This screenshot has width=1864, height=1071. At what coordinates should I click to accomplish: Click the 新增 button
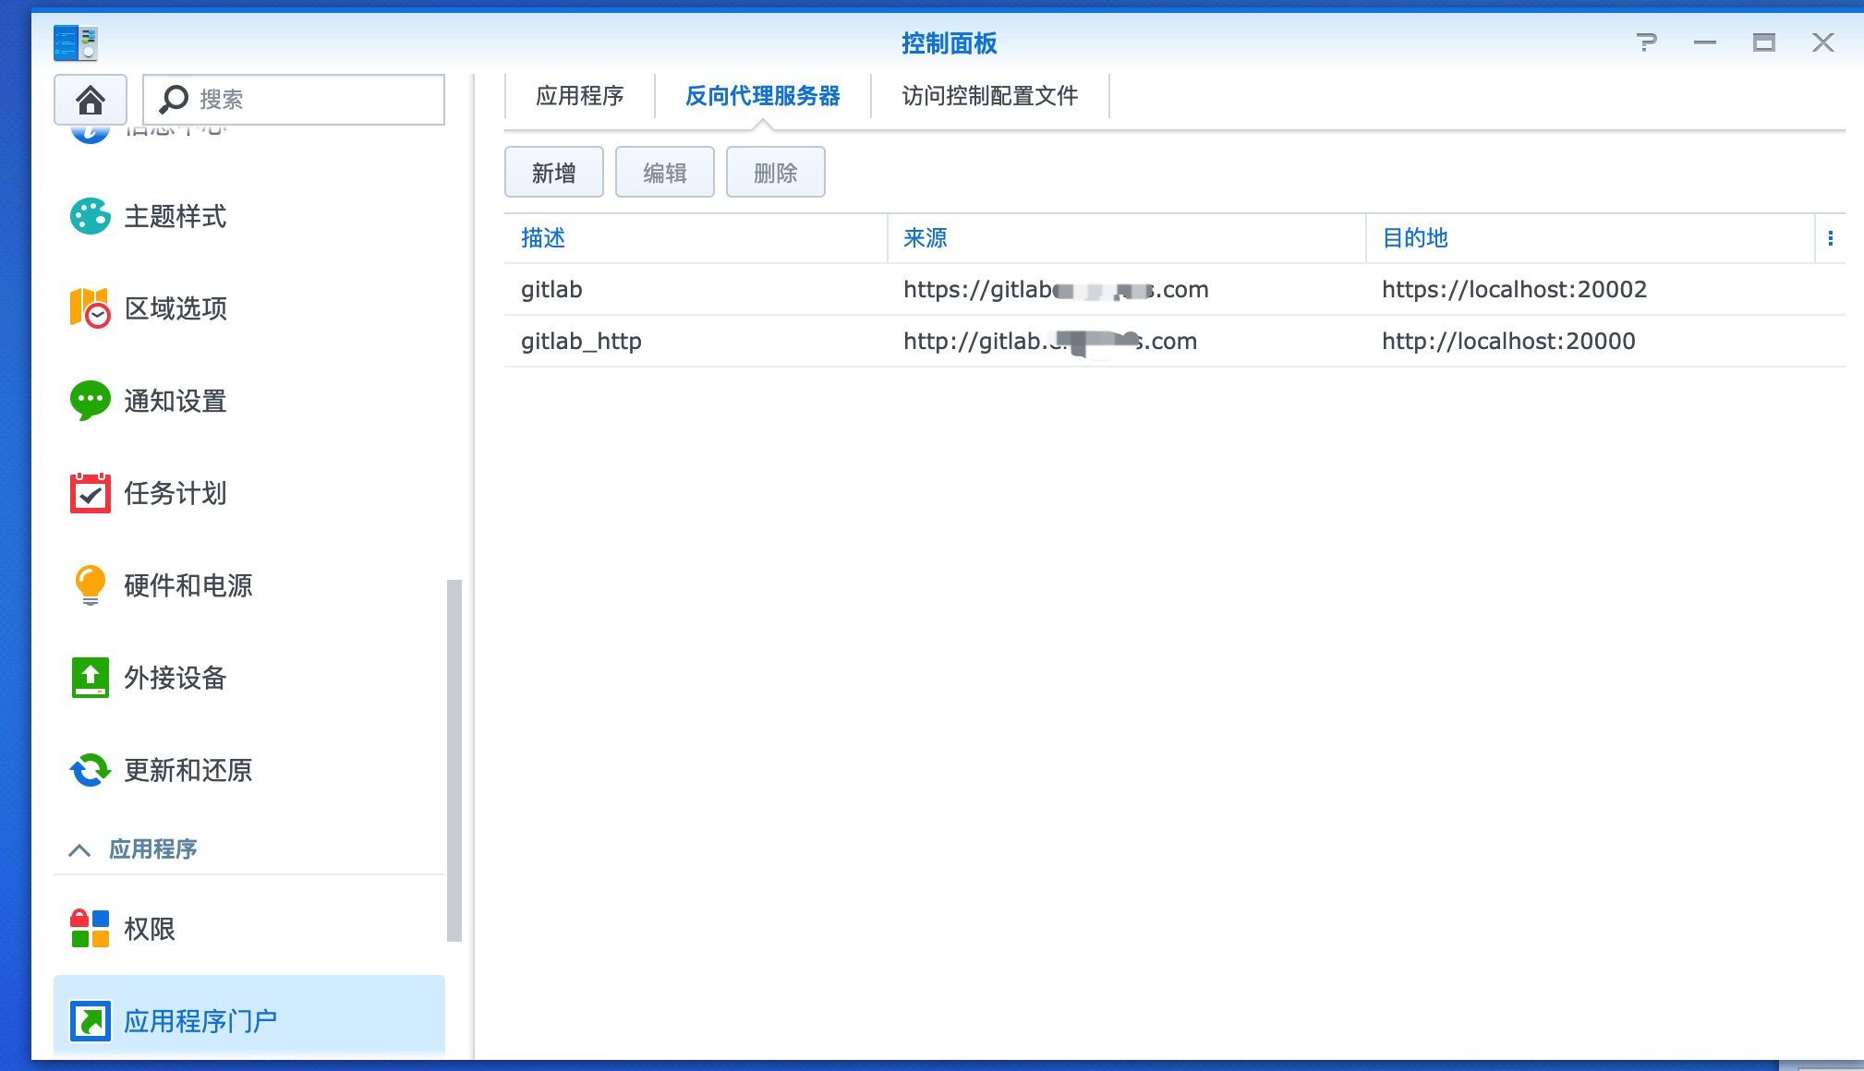pos(554,172)
